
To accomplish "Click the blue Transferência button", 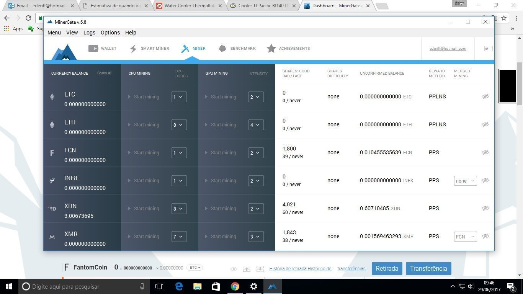I will click(428, 268).
